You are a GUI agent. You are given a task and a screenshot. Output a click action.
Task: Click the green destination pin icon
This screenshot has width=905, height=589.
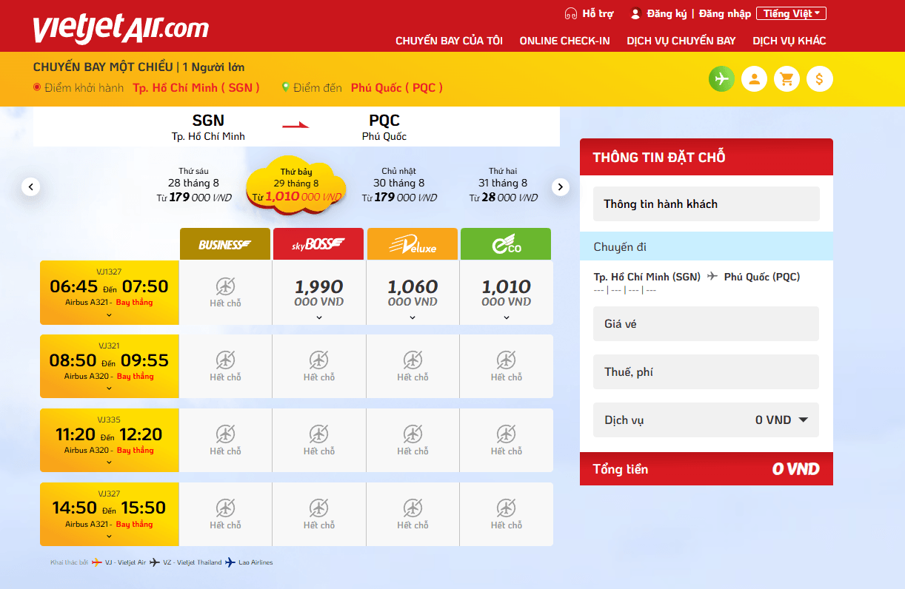tap(285, 87)
